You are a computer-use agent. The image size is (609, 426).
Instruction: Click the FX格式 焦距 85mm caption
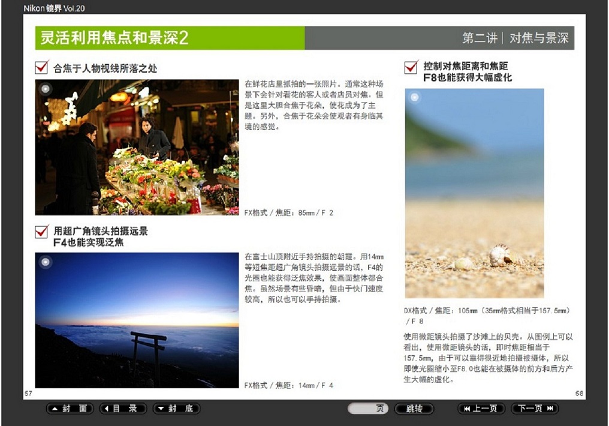coord(289,212)
